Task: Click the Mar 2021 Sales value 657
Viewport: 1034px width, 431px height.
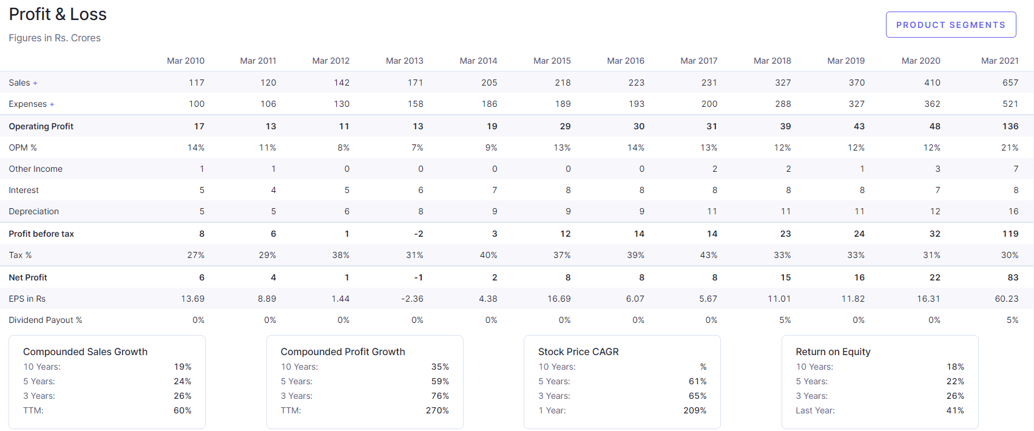Action: pos(1010,83)
